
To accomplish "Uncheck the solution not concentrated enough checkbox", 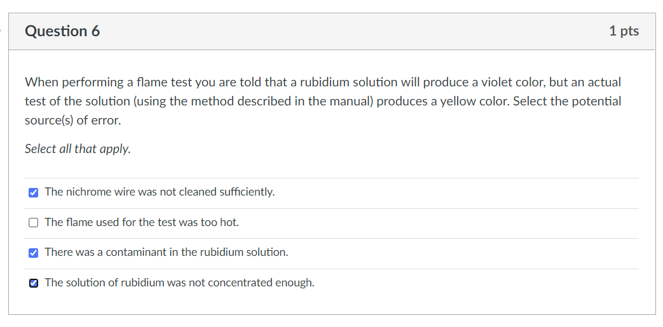I will tap(33, 283).
